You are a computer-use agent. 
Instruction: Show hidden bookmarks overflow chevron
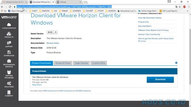pos(188,11)
